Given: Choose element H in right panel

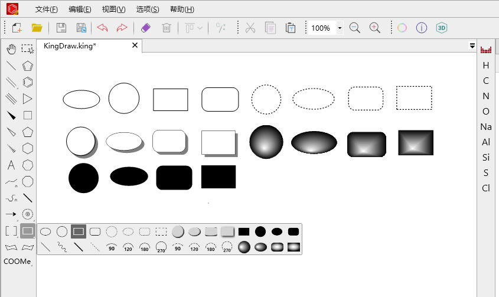Looking at the screenshot, I should click(486, 66).
